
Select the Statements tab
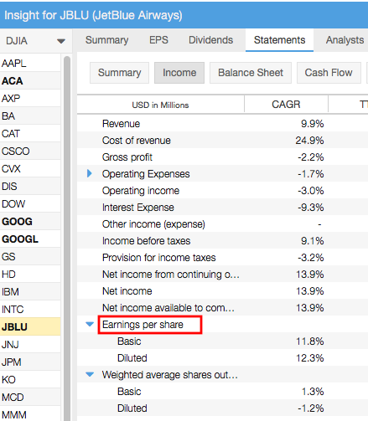click(x=279, y=40)
